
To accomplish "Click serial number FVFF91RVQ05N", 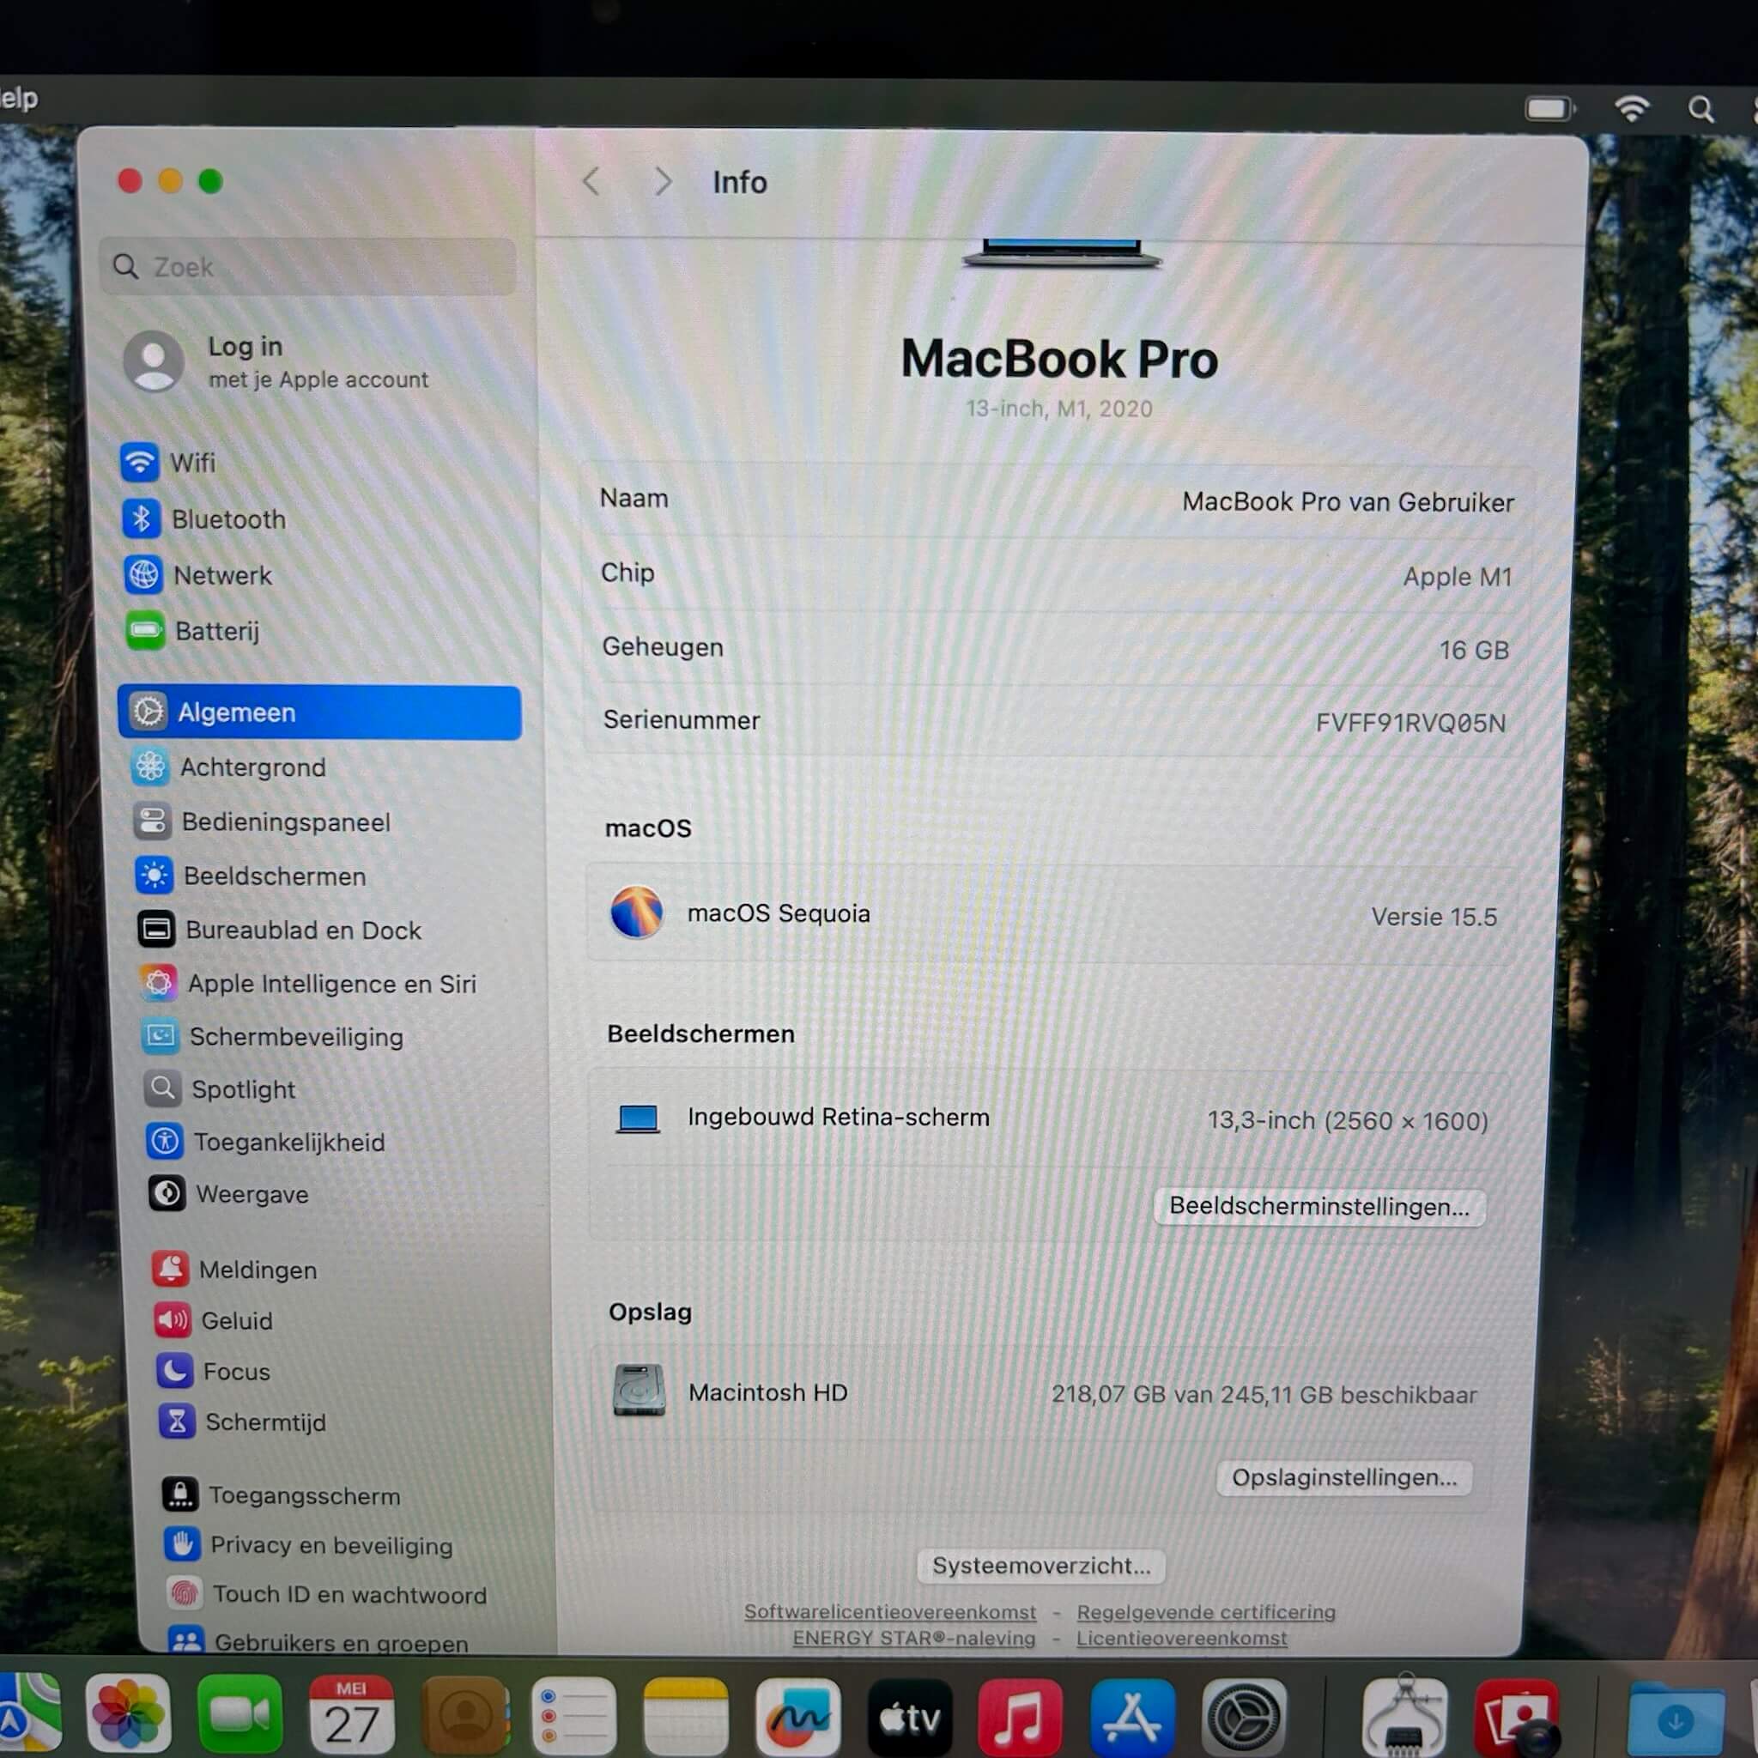I will point(1410,723).
